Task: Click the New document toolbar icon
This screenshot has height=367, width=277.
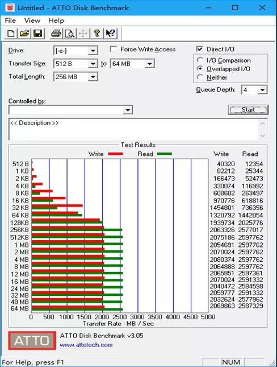Action: (11, 33)
